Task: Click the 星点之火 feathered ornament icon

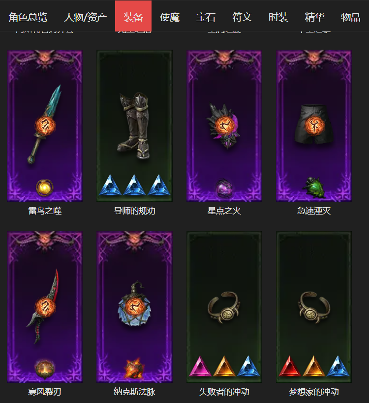Action: (224, 125)
